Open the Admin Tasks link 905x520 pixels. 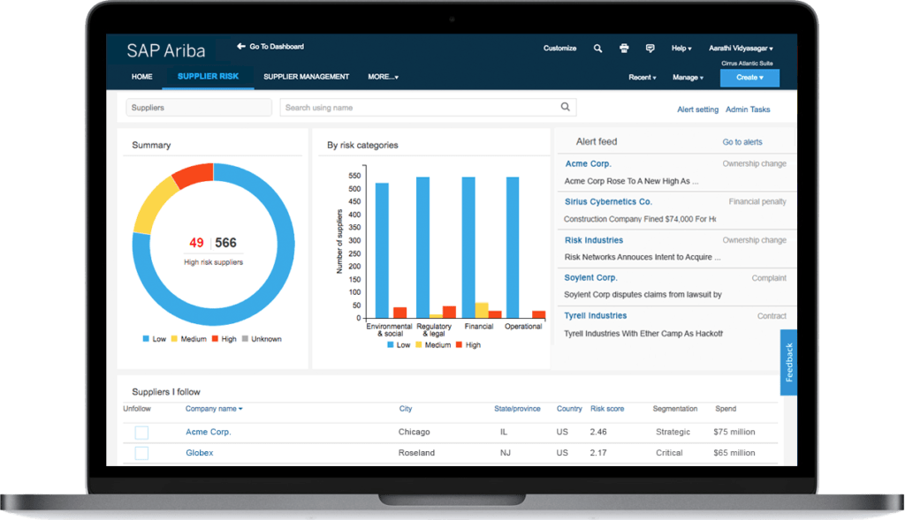[x=748, y=109]
